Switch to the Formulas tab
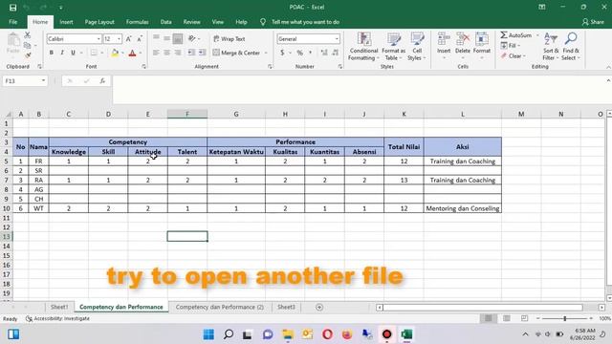The height and width of the screenshot is (344, 612). point(137,22)
